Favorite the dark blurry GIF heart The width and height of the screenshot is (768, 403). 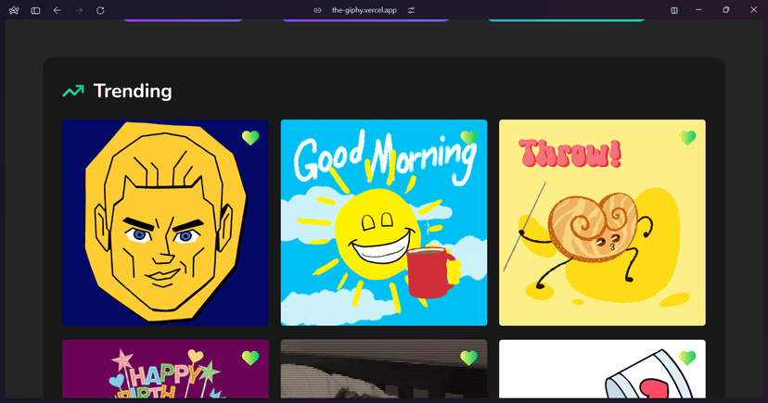click(x=468, y=358)
